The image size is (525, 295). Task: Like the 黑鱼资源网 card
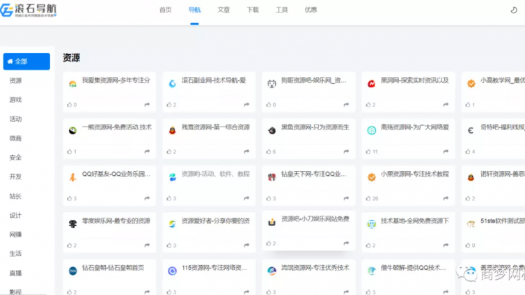(x=271, y=152)
